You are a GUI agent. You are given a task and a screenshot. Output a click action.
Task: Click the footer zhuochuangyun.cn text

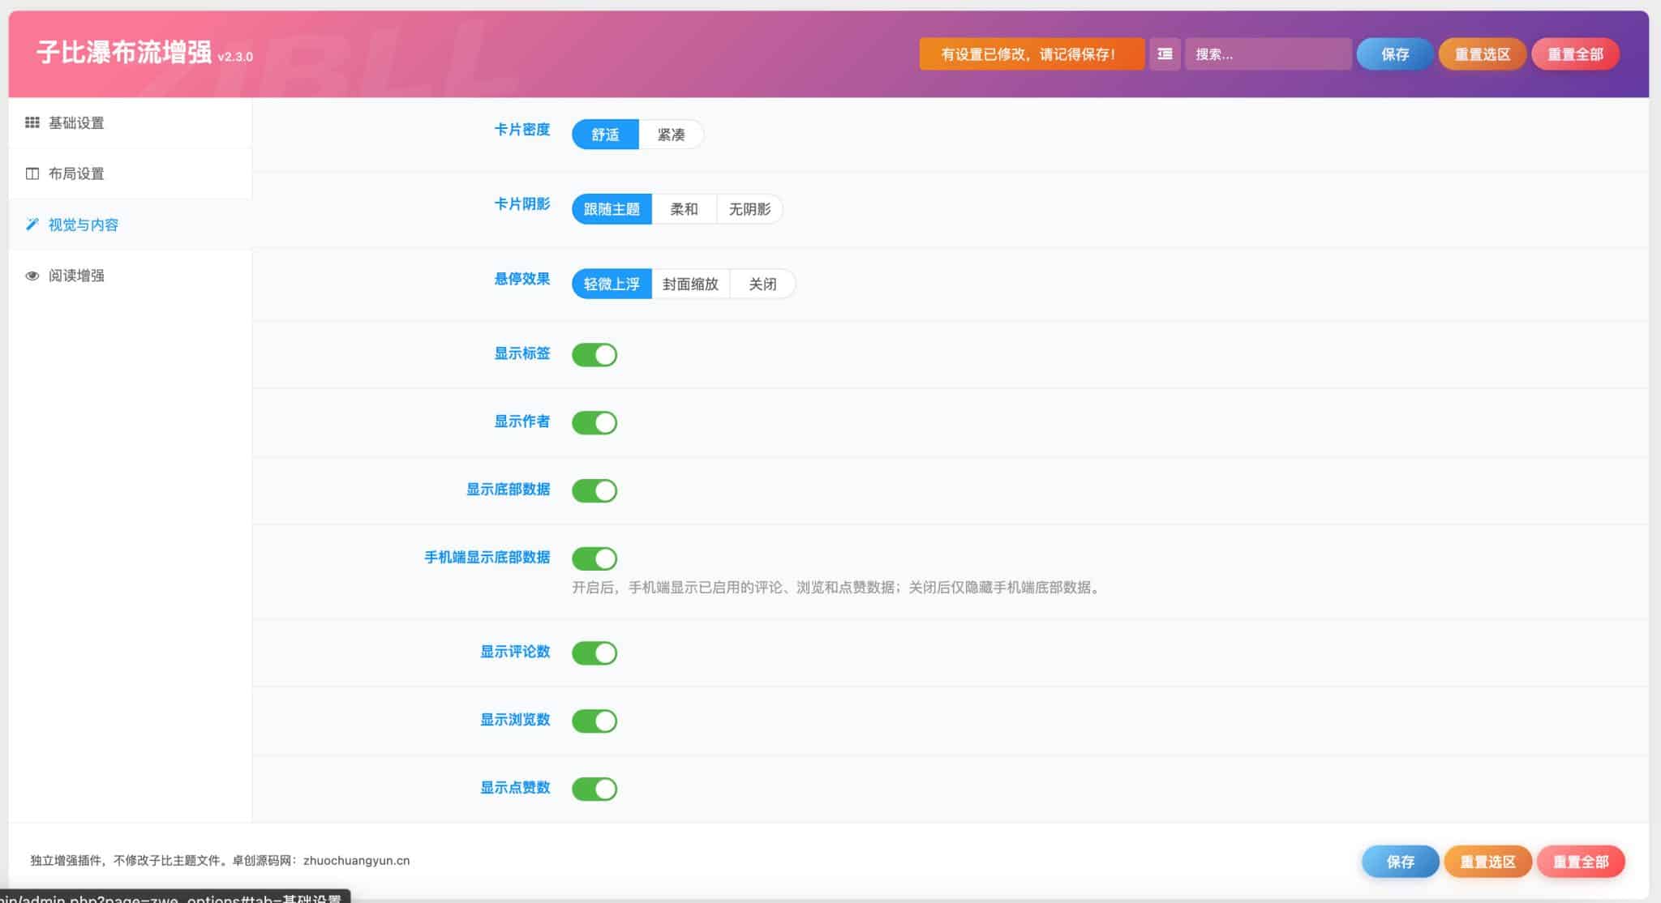click(356, 861)
